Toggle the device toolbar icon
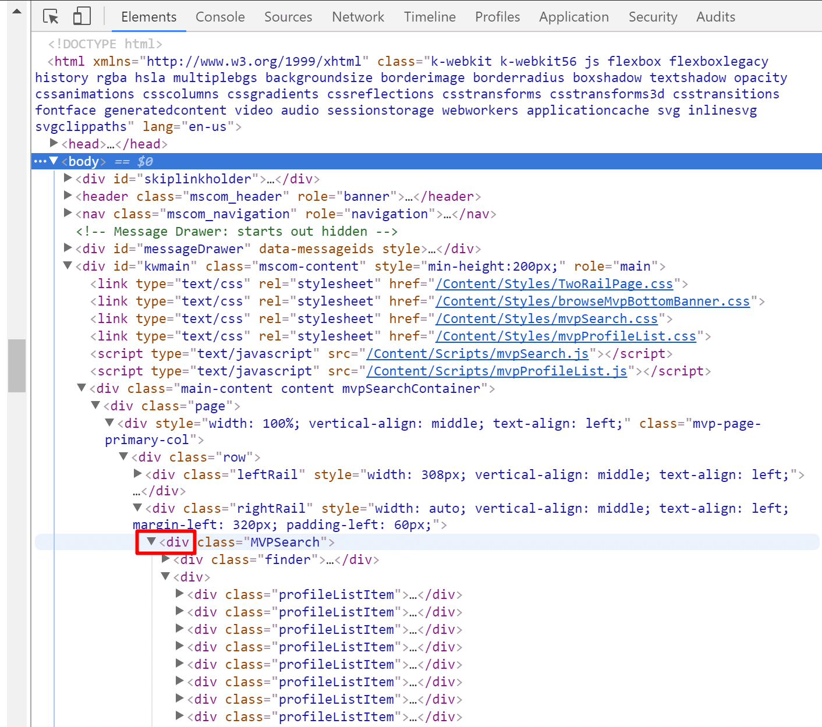The image size is (822, 727). 82,16
